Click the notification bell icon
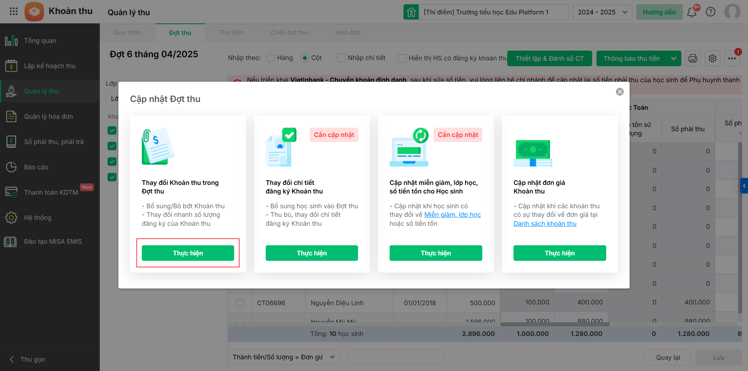 [692, 12]
